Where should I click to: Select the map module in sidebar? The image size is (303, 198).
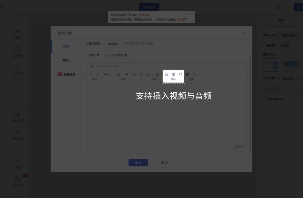click(18, 163)
